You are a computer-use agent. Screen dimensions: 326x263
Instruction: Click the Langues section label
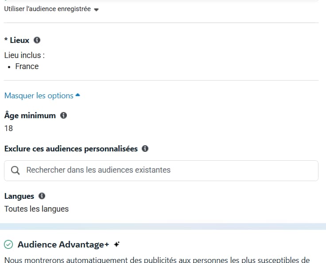(19, 196)
